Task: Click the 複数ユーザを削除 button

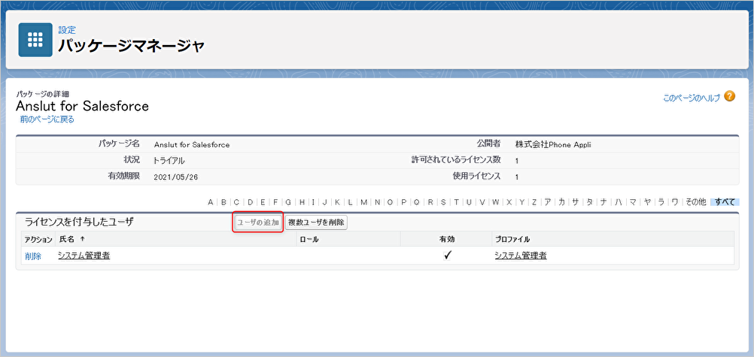Action: pyautogui.click(x=316, y=222)
